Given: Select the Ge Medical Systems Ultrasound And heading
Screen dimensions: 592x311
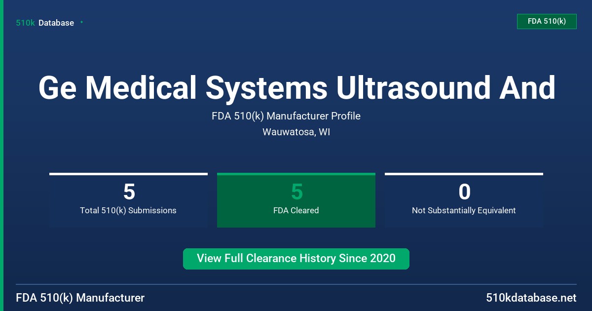Looking at the screenshot, I should coord(296,88).
